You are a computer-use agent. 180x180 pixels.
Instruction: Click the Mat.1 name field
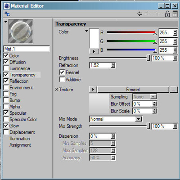coord(27,49)
